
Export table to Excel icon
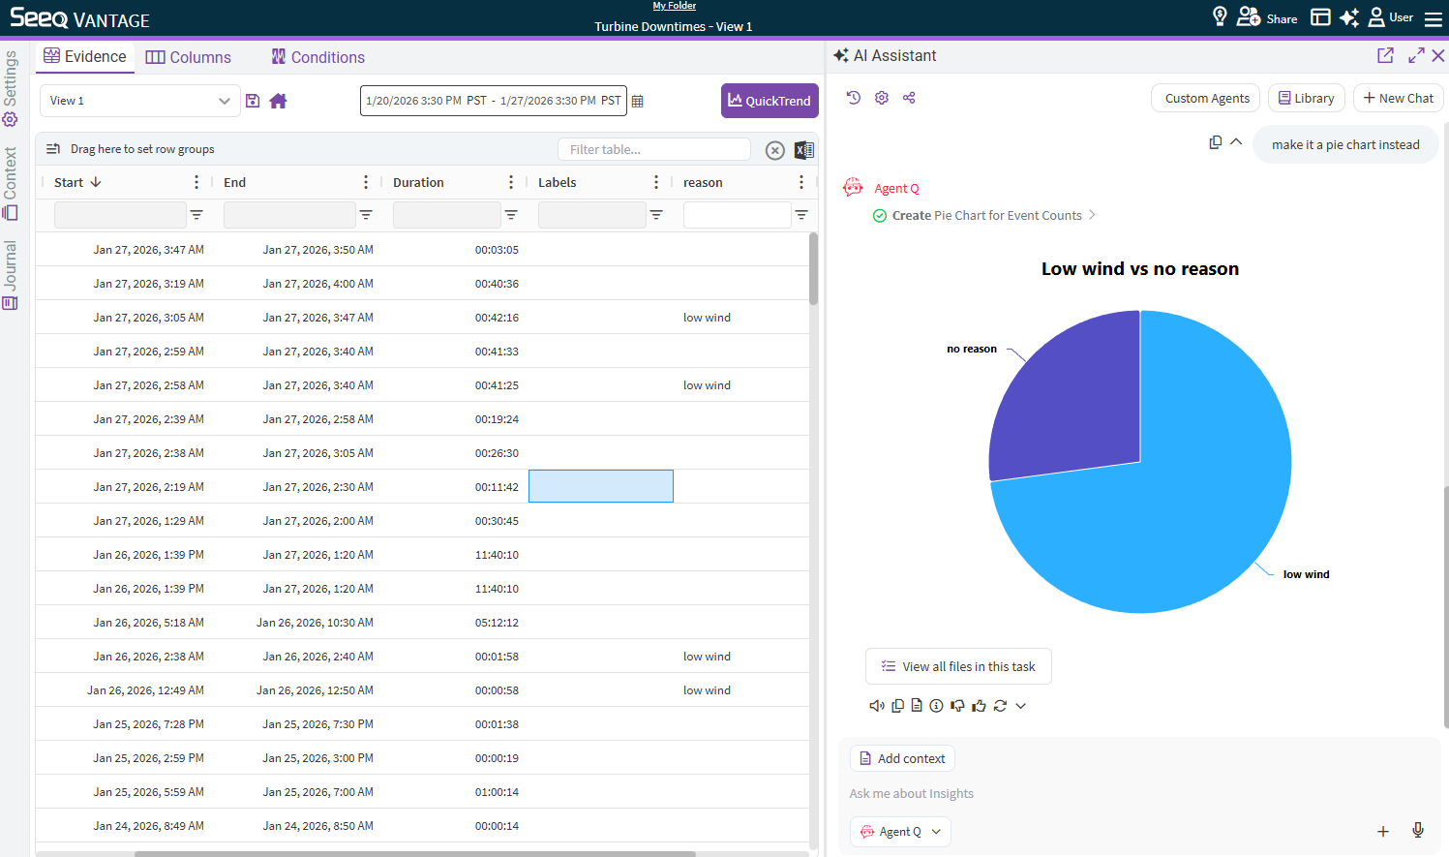point(803,150)
